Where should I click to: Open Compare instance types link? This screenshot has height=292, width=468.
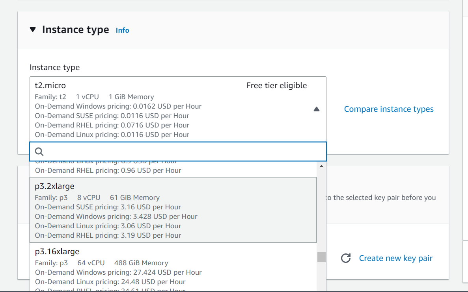[x=389, y=109]
